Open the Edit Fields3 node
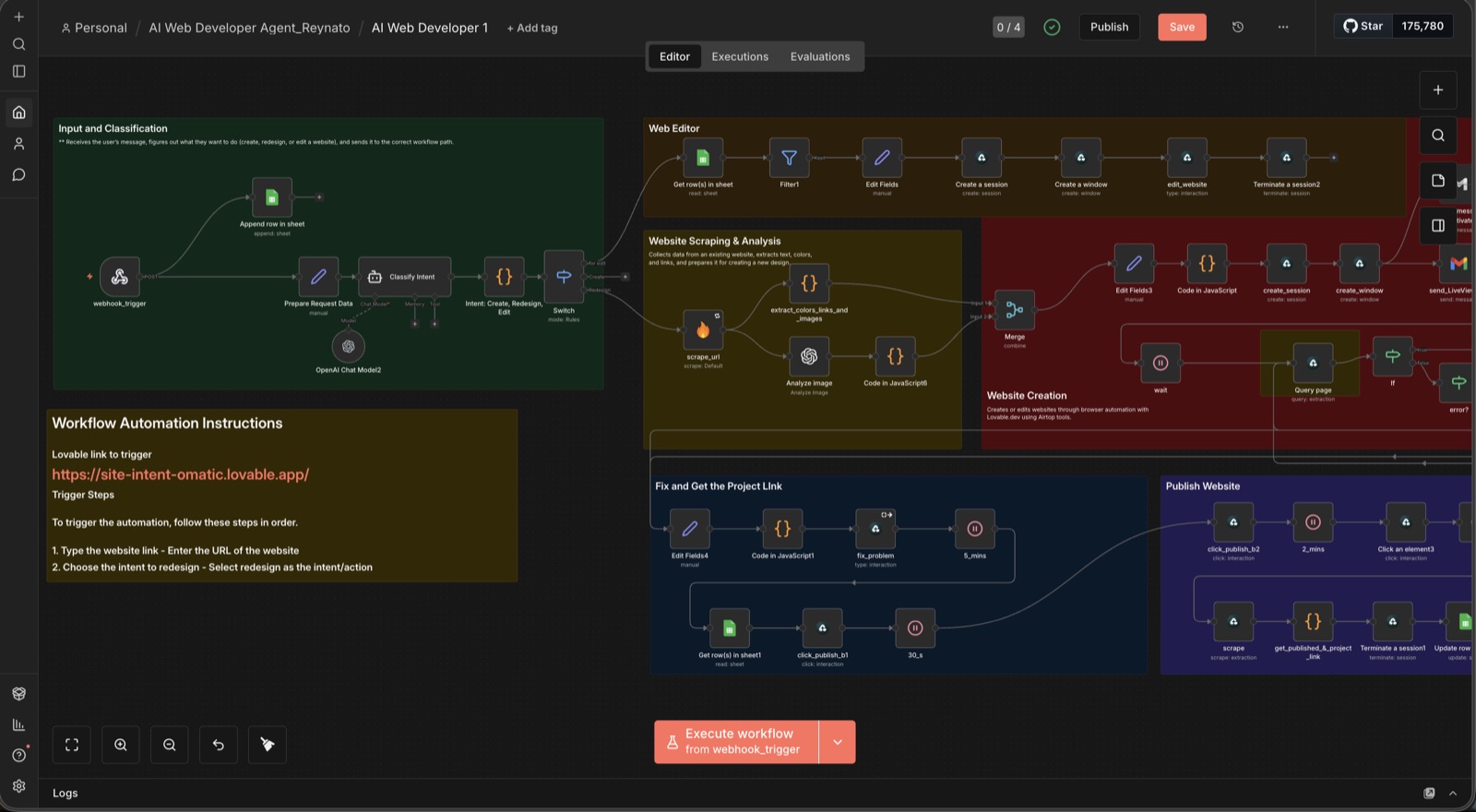This screenshot has width=1476, height=812. 1134,263
